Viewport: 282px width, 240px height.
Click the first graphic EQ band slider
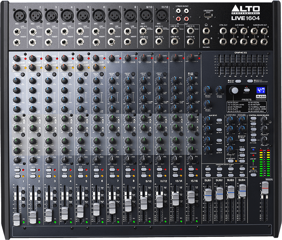pyautogui.click(x=219, y=65)
